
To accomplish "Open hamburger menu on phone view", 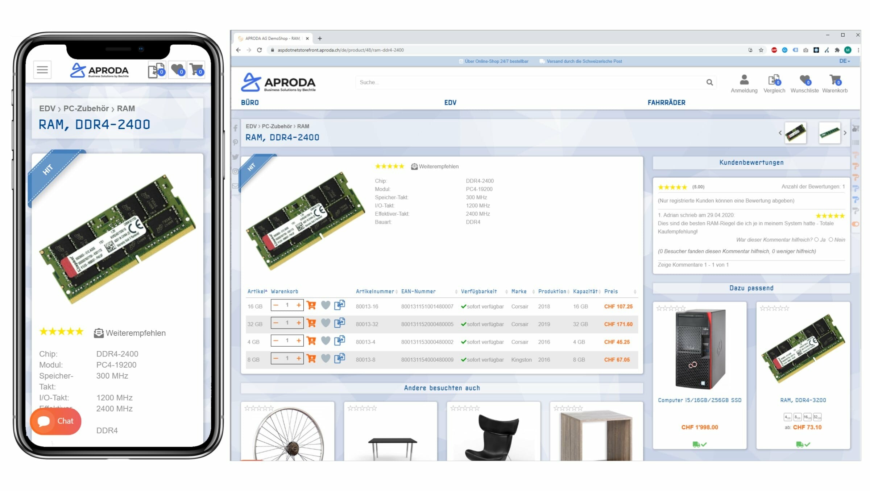I will tap(42, 70).
